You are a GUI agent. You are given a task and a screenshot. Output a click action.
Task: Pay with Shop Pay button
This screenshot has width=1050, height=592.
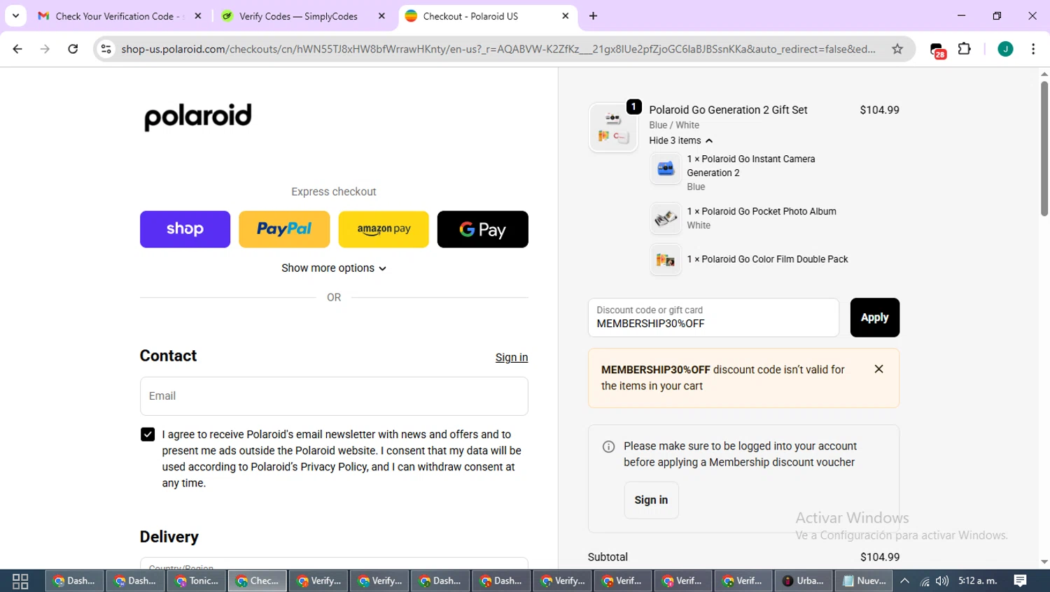[x=185, y=229]
